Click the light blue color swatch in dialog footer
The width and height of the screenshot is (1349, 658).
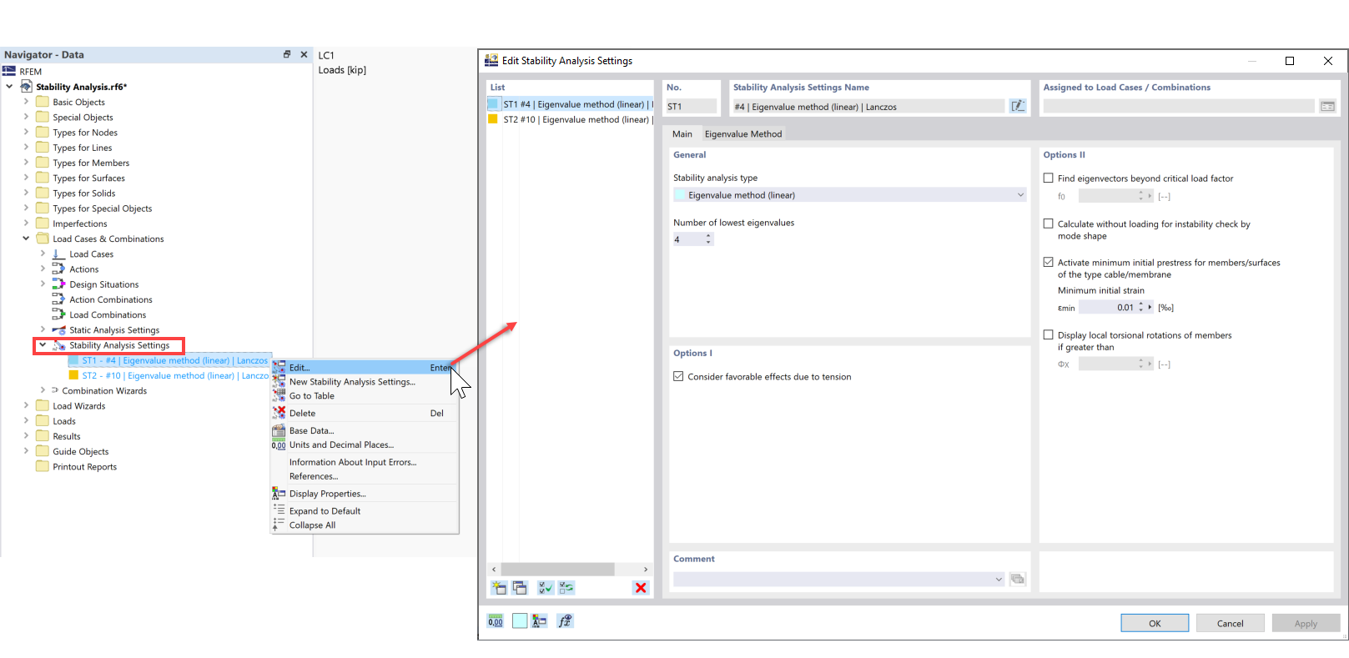(x=520, y=621)
